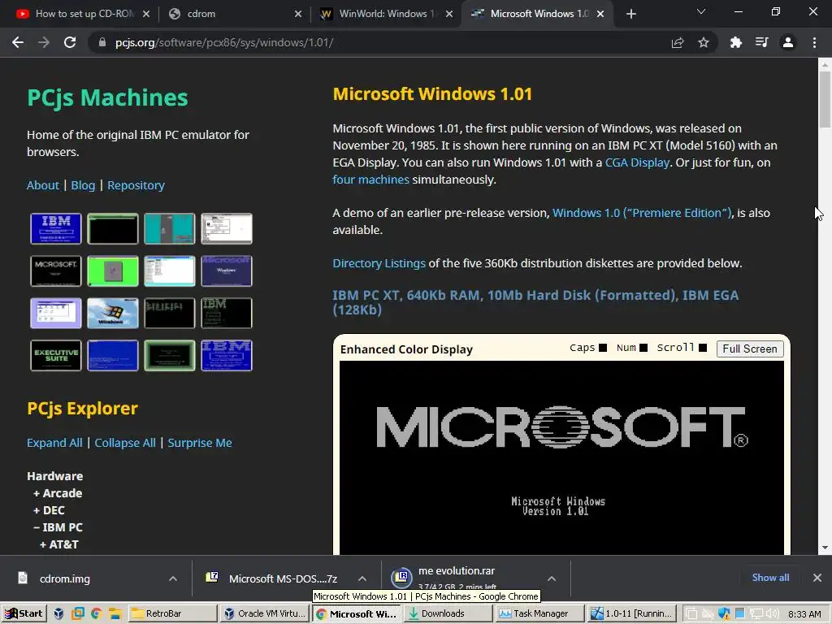This screenshot has width=832, height=624.
Task: Click the page vertical scrollbar thumb
Action: pyautogui.click(x=825, y=99)
